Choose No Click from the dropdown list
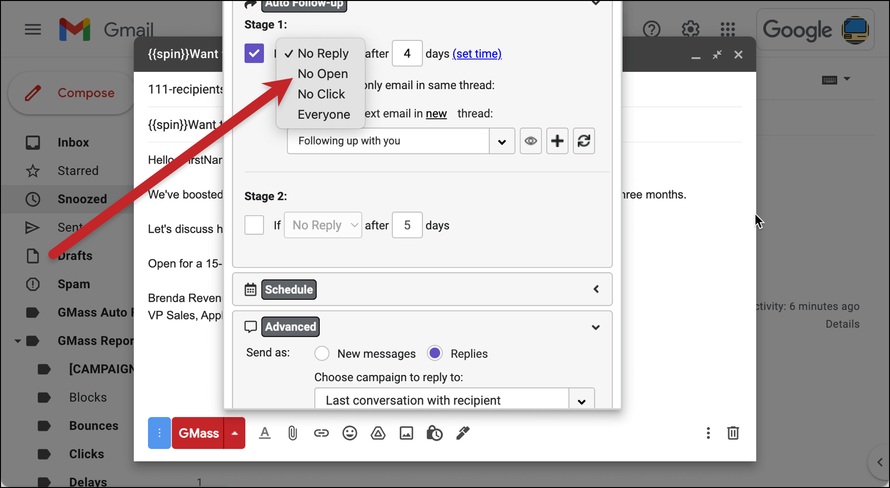 point(321,94)
